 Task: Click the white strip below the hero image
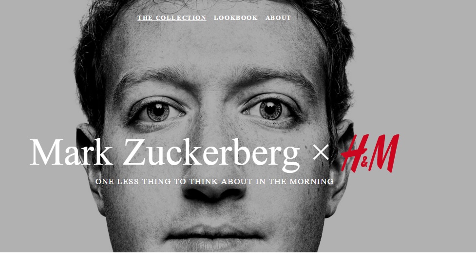pos(238,259)
